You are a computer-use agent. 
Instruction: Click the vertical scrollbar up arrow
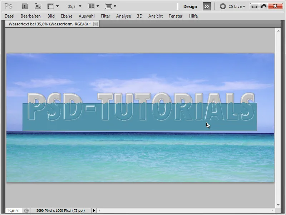pos(278,31)
